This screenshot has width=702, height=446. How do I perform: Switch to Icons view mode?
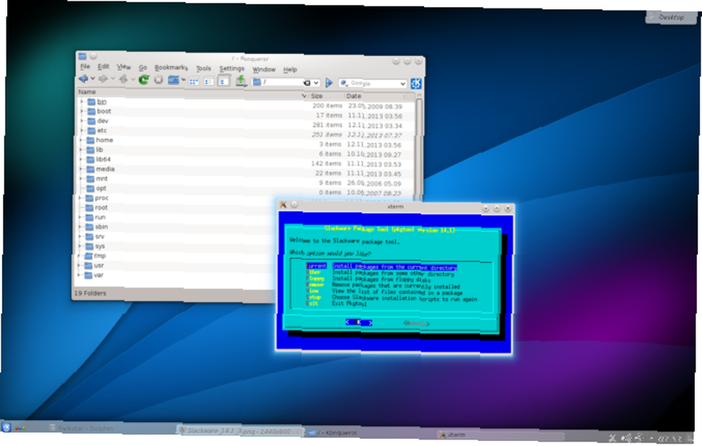[x=194, y=81]
